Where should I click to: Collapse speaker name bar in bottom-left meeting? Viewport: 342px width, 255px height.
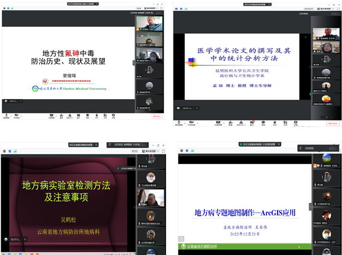[x=25, y=239]
